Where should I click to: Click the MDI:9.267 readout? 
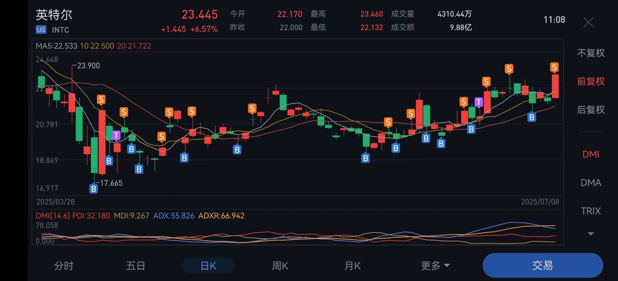(132, 216)
